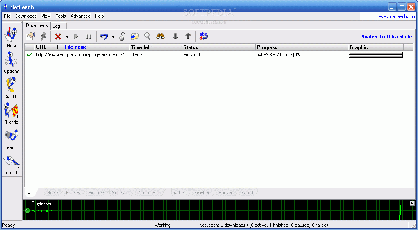Viewport: 418px width, 230px height.
Task: Click the magnifying glass icon
Action: pyautogui.click(x=147, y=36)
